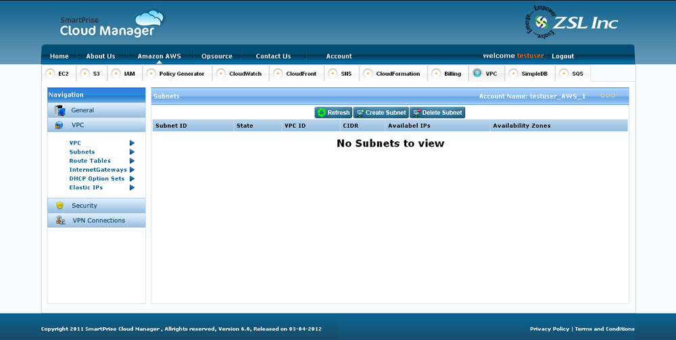Viewport: 676px width, 340px height.
Task: Open the Route Tables navigation link
Action: (x=90, y=161)
